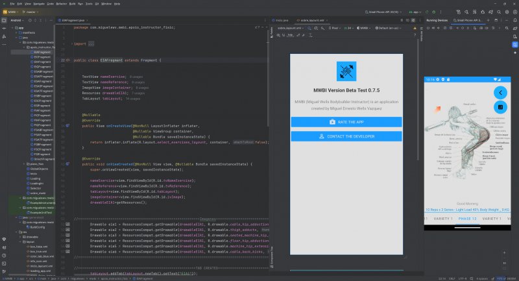Switch editor to Split view mode
The image size is (519, 281).
[x=408, y=20]
